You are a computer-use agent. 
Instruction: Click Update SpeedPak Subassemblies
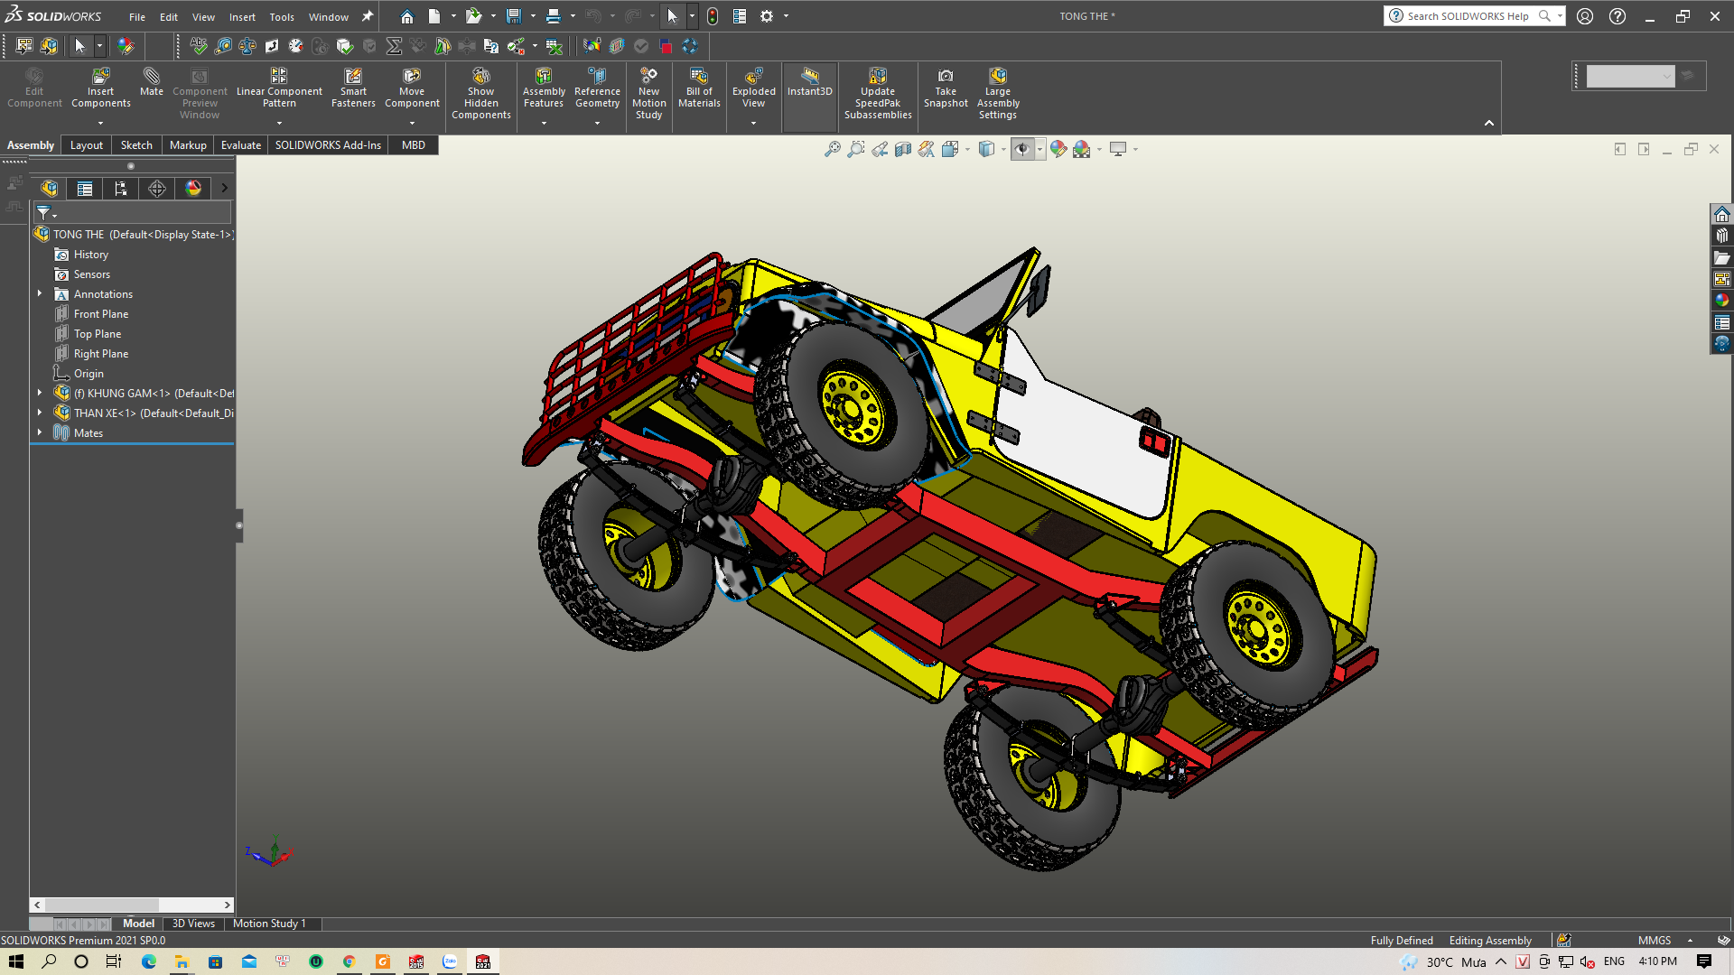coord(878,93)
